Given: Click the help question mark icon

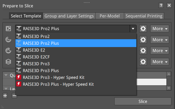Looking at the screenshot, I should point(161,5).
